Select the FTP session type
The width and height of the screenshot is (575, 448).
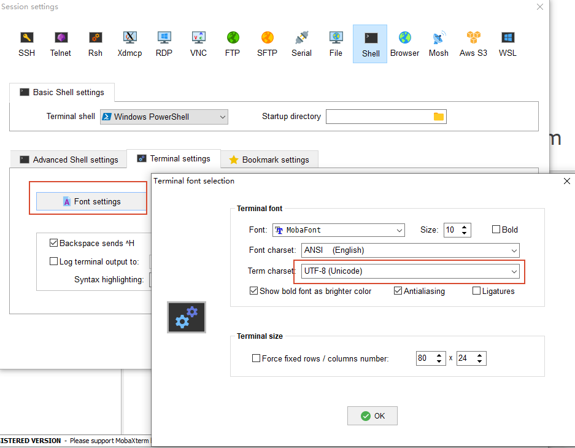(x=233, y=44)
